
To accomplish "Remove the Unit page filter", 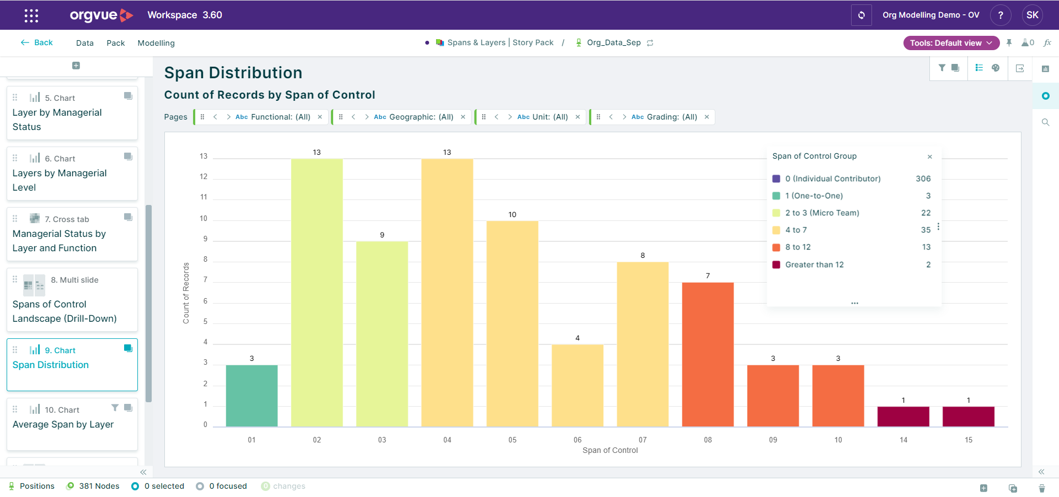I will coord(577,117).
